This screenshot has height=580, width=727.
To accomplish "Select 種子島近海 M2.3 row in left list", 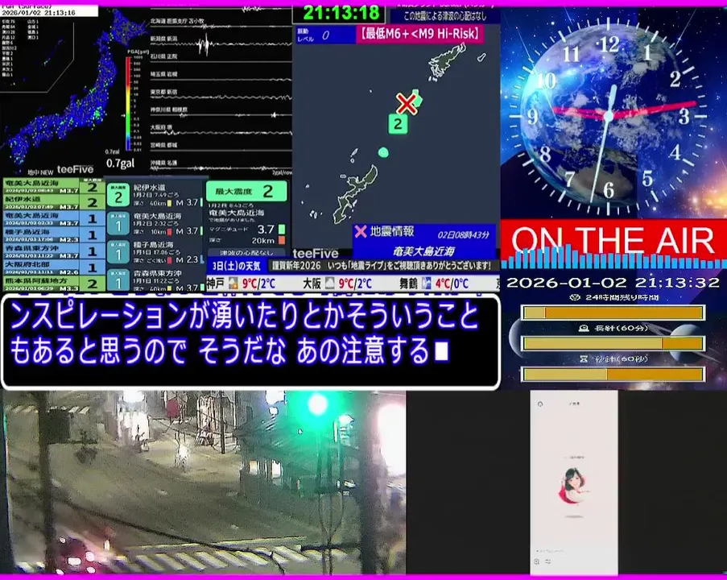I will tap(54, 234).
